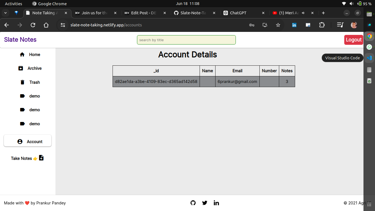Close the ChatGPT tab
The height and width of the screenshot is (211, 375).
pyautogui.click(x=263, y=13)
